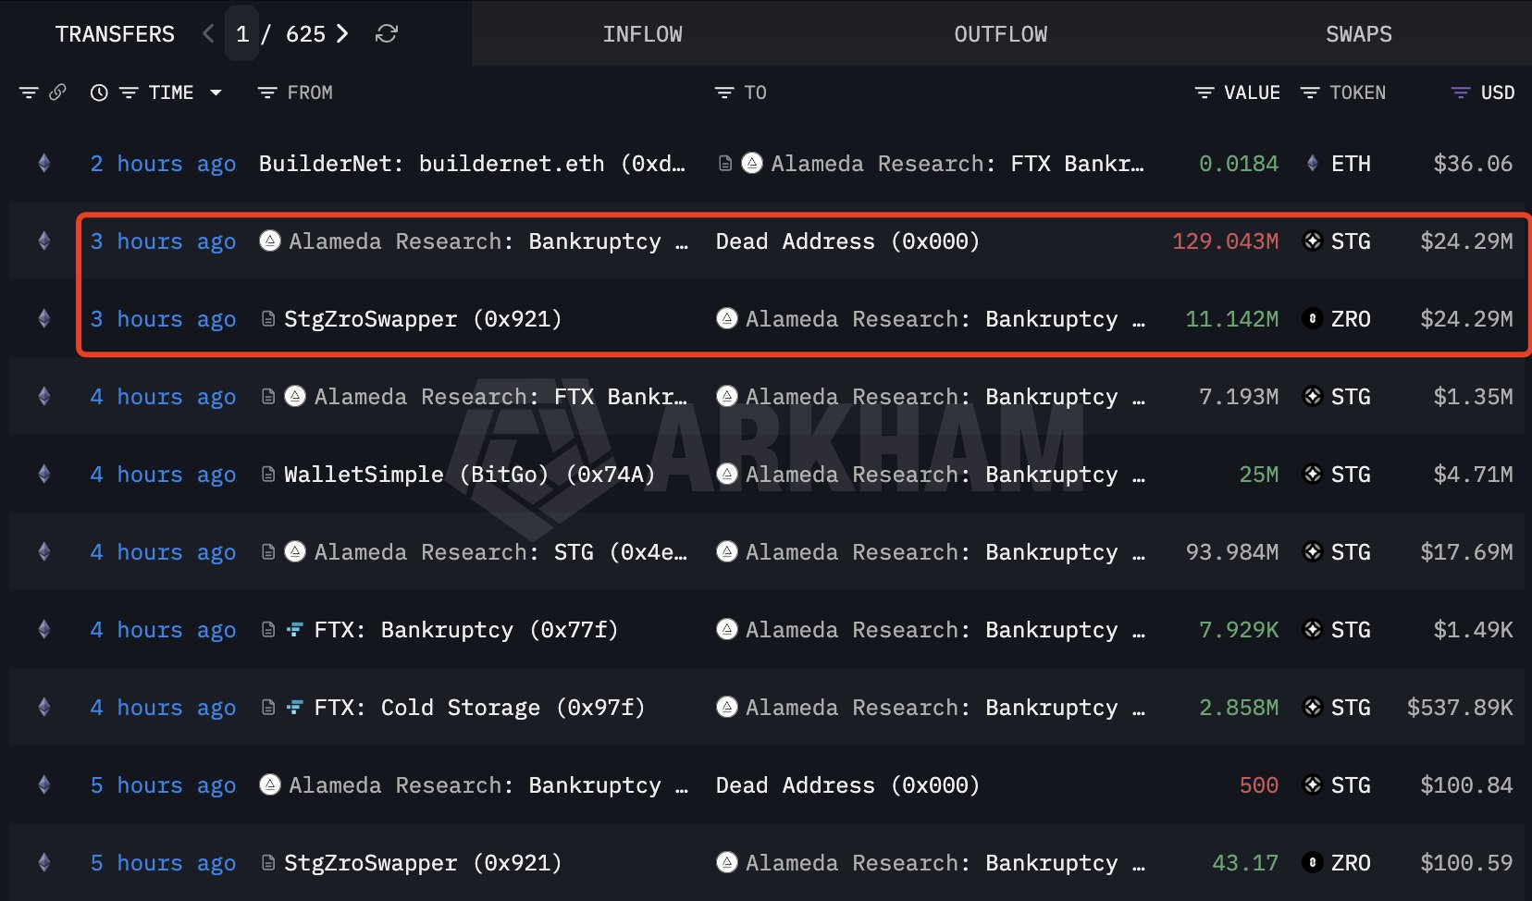Click the Alameda Research entity avatar in the highlighted row
The width and height of the screenshot is (1532, 901).
268,241
